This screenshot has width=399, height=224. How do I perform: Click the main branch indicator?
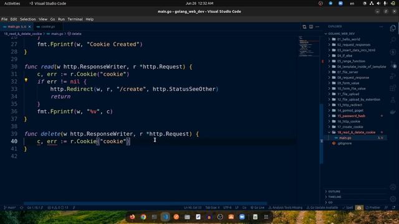pos(10,207)
